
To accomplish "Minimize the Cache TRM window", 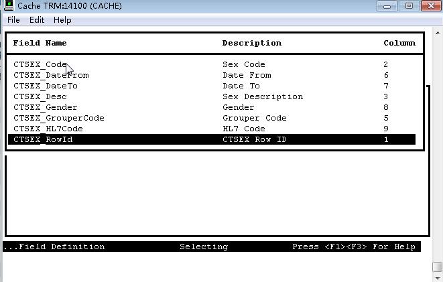I will coord(387,6).
